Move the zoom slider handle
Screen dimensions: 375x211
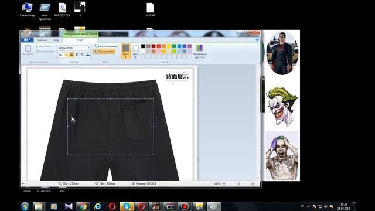click(x=238, y=183)
